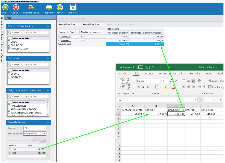225x163 pixels.
Task: Toggle the Autoguardado switch in Excel
Action: [x=140, y=67]
